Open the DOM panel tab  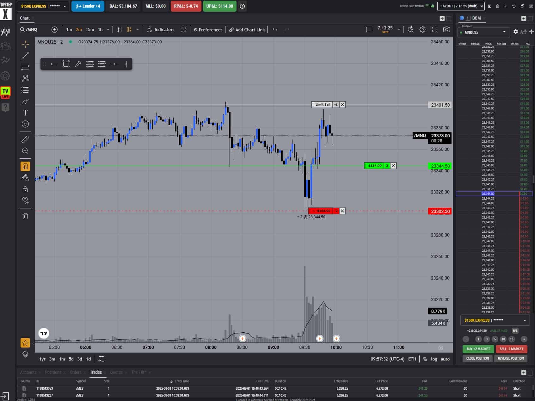coord(476,18)
